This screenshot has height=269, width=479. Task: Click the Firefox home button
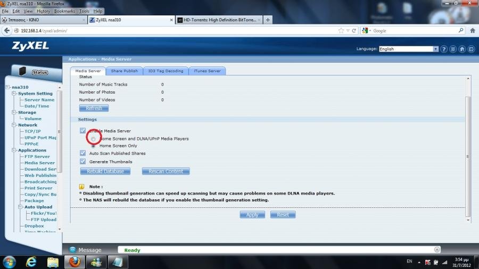472,31
